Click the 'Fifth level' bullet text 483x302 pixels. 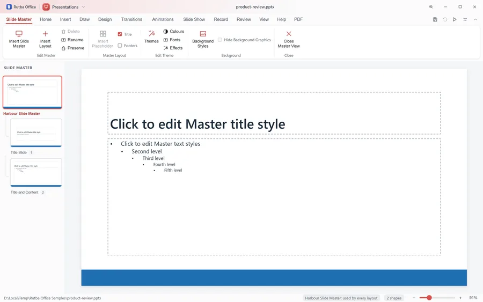click(x=173, y=170)
